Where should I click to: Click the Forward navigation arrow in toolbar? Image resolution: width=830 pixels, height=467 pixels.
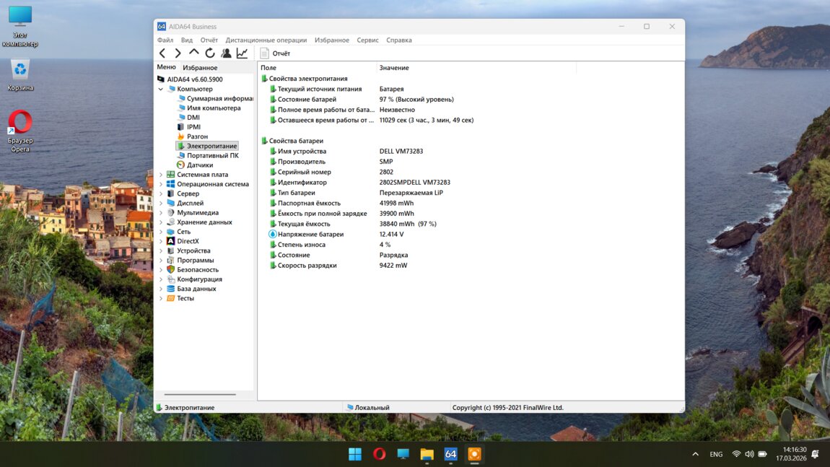click(178, 53)
